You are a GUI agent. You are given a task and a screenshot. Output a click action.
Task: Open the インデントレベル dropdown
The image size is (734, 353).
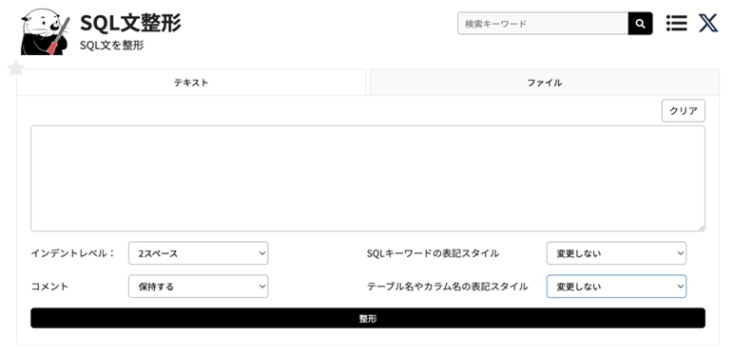pyautogui.click(x=198, y=253)
